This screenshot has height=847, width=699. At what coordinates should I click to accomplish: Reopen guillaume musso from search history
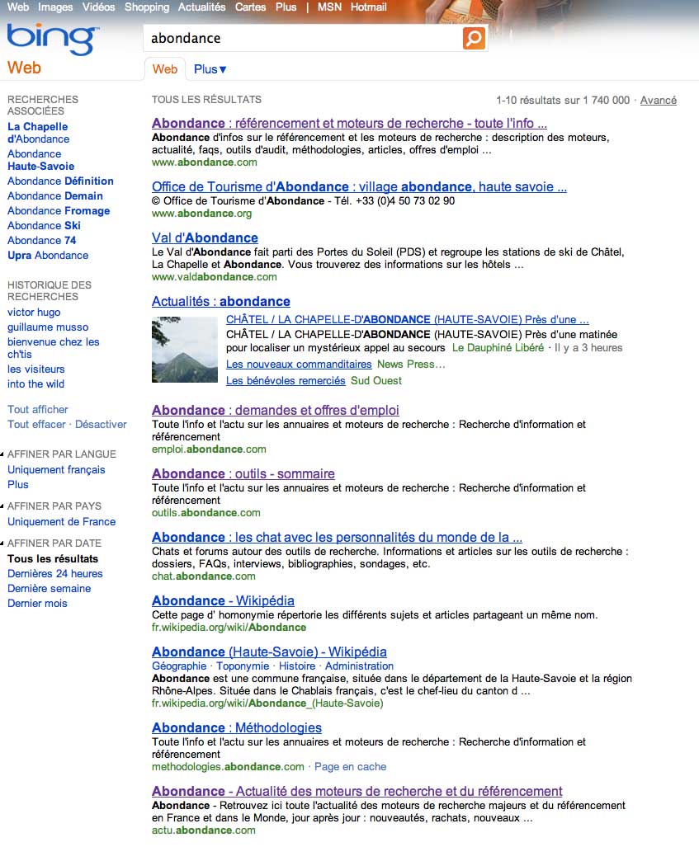48,327
